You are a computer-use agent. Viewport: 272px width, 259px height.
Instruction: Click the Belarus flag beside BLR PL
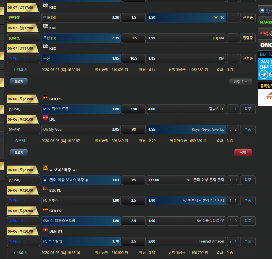45,189
